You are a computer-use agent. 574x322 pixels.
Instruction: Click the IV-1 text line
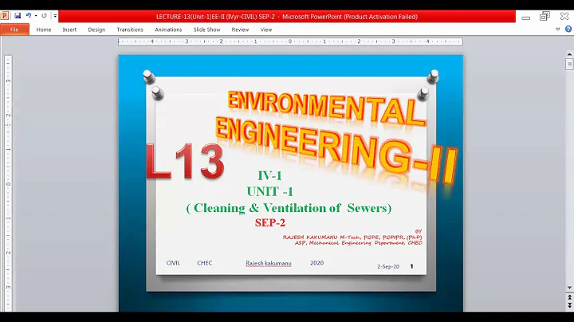269,175
